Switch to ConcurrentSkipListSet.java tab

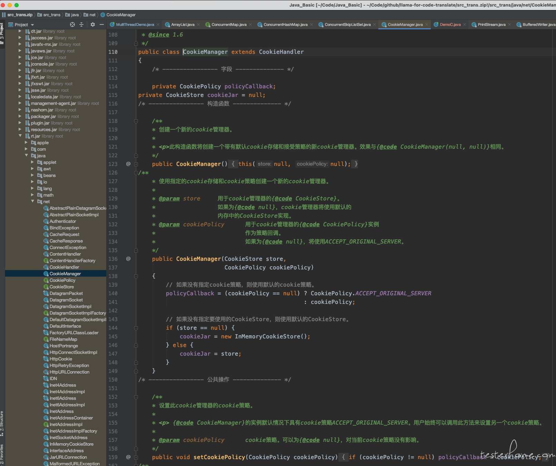[x=347, y=24]
